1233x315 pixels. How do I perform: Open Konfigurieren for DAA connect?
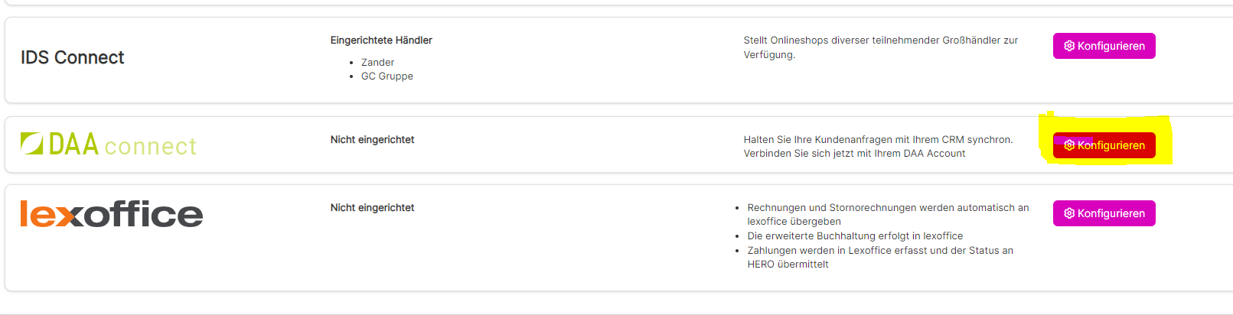click(1104, 145)
